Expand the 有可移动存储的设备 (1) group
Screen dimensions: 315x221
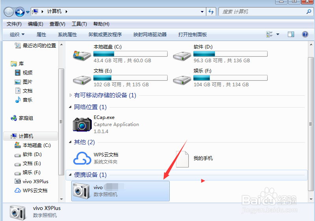[x=70, y=95]
